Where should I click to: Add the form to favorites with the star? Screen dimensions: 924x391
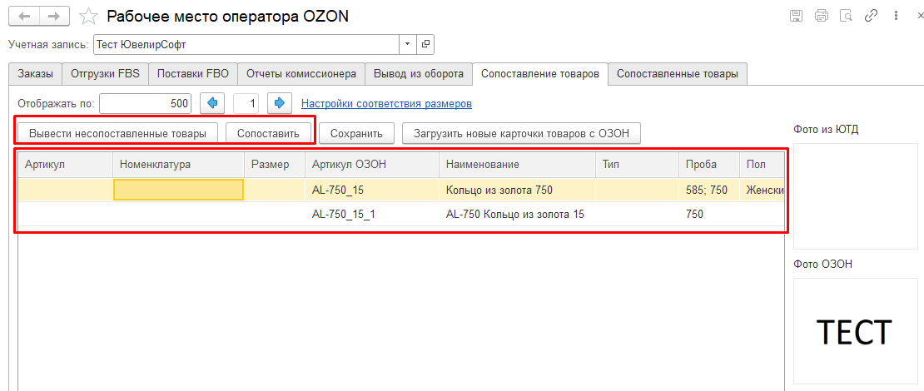pyautogui.click(x=88, y=17)
